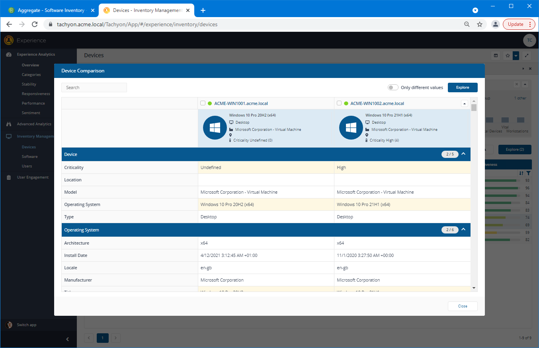Go to previous page of results

(89, 338)
